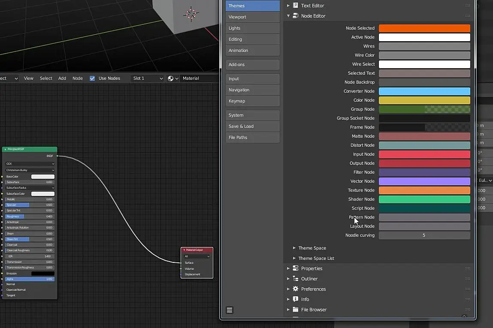Switch to the Keymap preferences tab
Image resolution: width=493 pixels, height=328 pixels.
(x=252, y=101)
